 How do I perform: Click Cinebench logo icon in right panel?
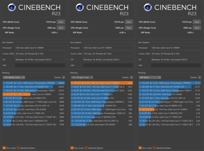(148, 8)
